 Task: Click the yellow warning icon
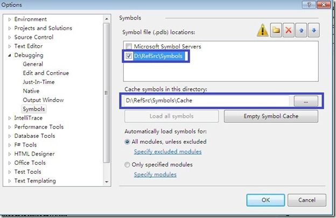point(263,30)
